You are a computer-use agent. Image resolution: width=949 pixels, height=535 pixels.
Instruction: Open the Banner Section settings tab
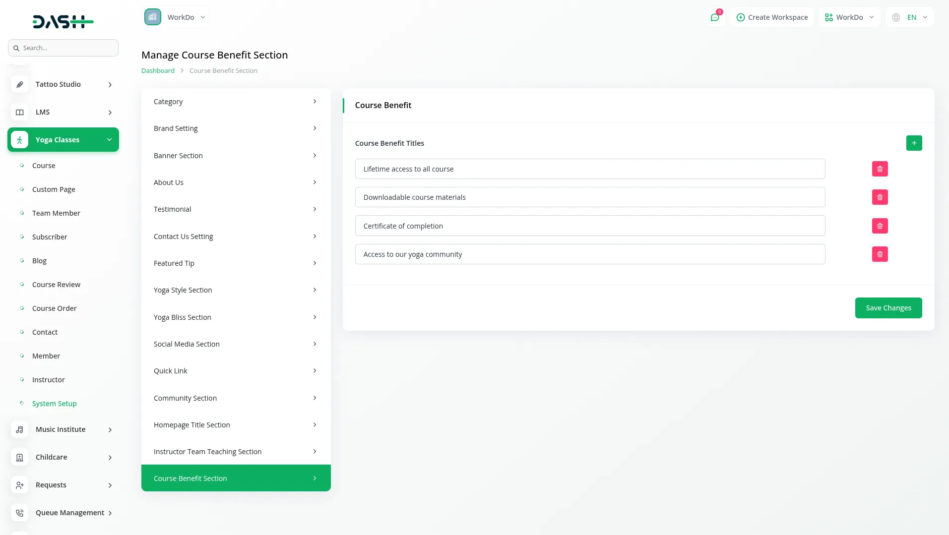236,156
